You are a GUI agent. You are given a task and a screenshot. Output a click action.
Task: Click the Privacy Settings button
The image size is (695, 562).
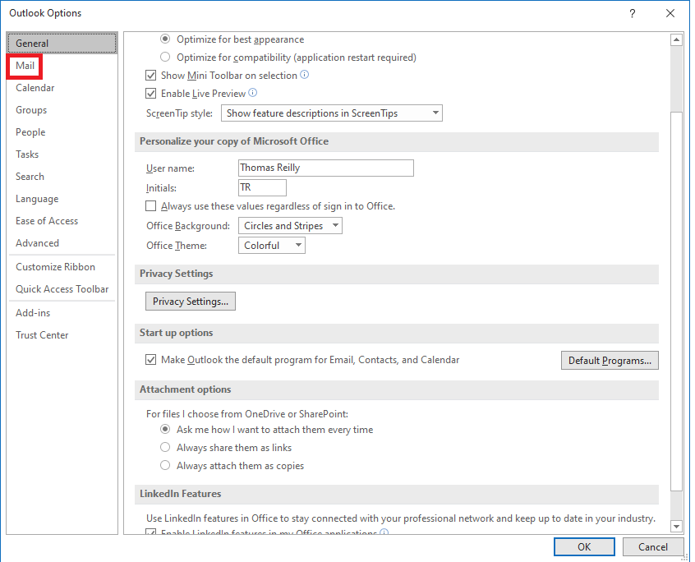pyautogui.click(x=191, y=302)
